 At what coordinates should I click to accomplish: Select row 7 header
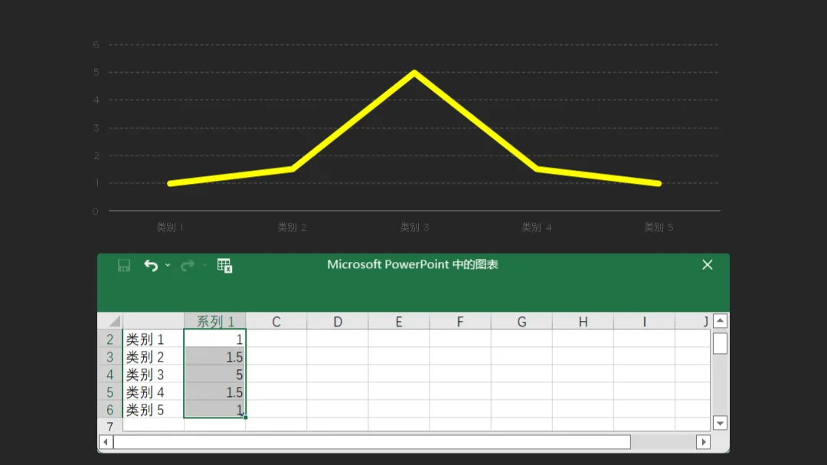[x=110, y=425]
